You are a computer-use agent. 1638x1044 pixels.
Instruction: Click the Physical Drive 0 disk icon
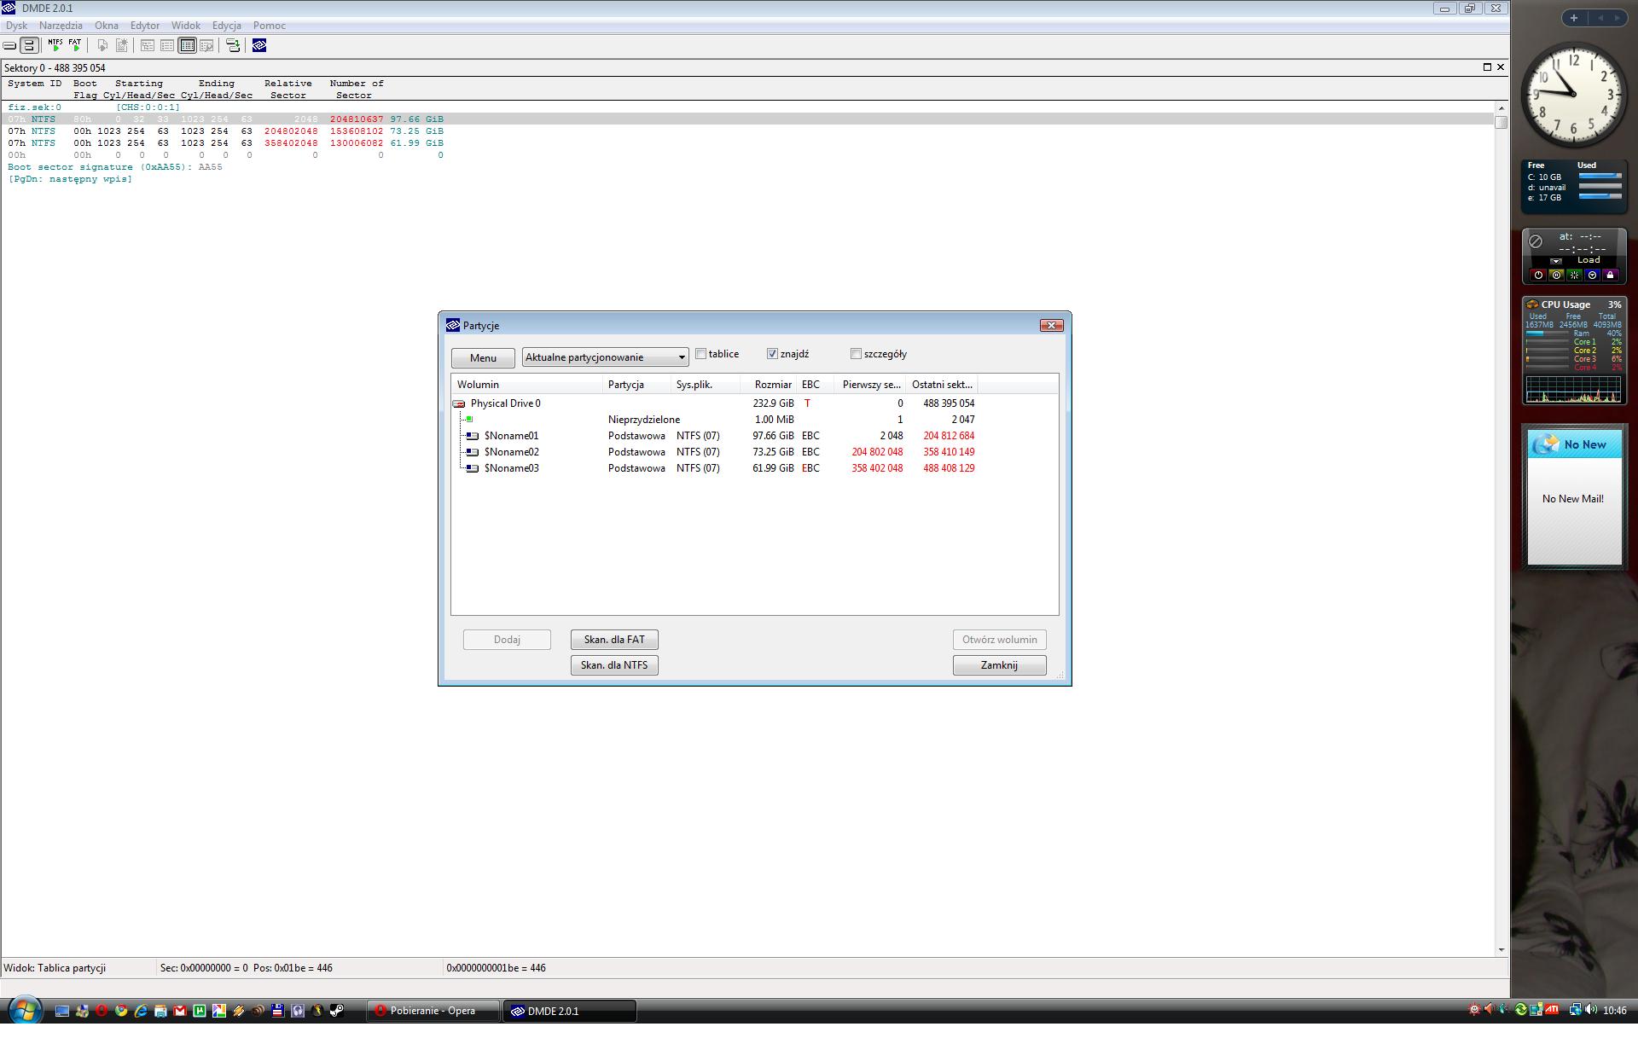[x=459, y=403]
